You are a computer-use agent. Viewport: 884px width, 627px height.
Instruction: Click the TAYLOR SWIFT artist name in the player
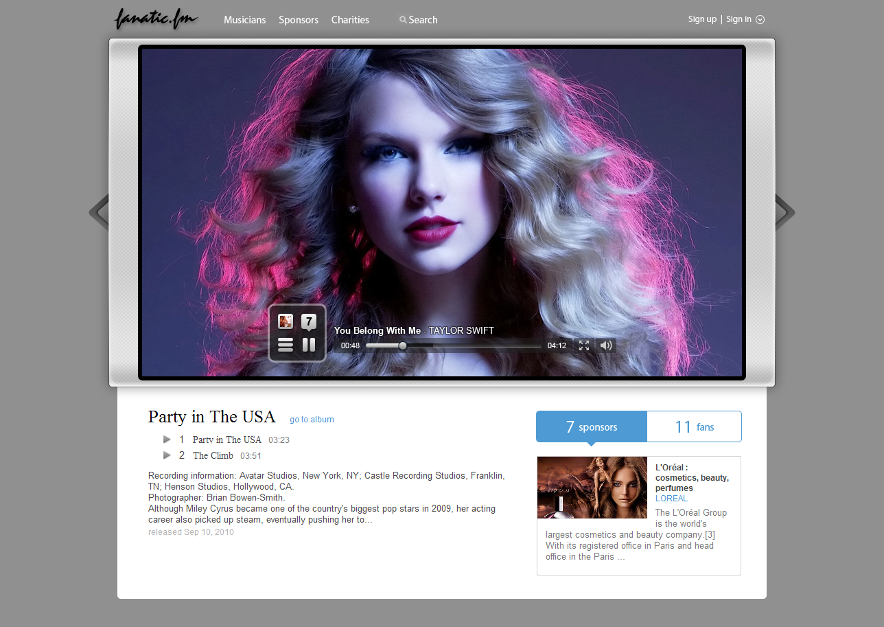point(461,331)
